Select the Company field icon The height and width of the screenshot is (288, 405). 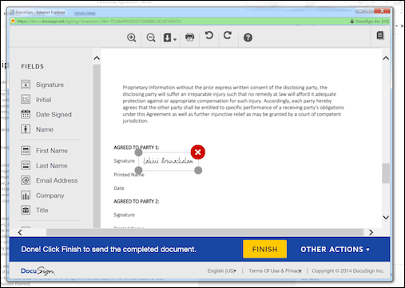pos(26,195)
